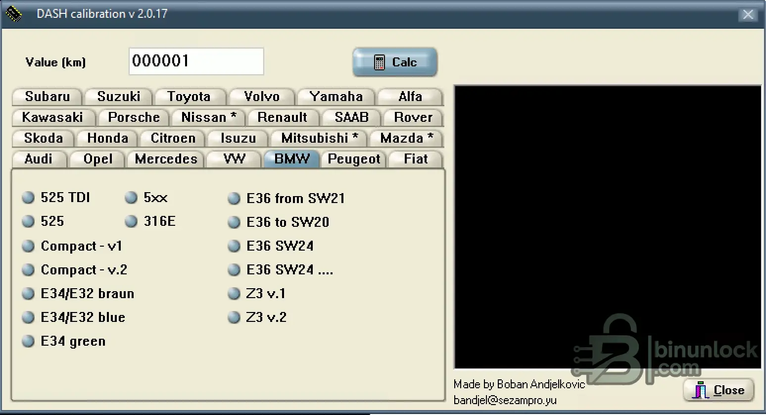Click the black preview display panel

(608, 227)
